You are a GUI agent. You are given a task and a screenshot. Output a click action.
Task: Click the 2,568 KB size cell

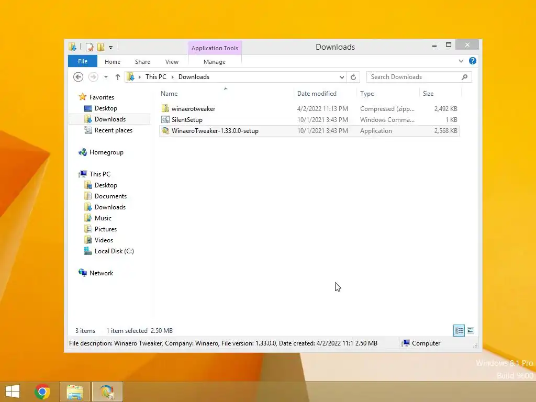446,130
